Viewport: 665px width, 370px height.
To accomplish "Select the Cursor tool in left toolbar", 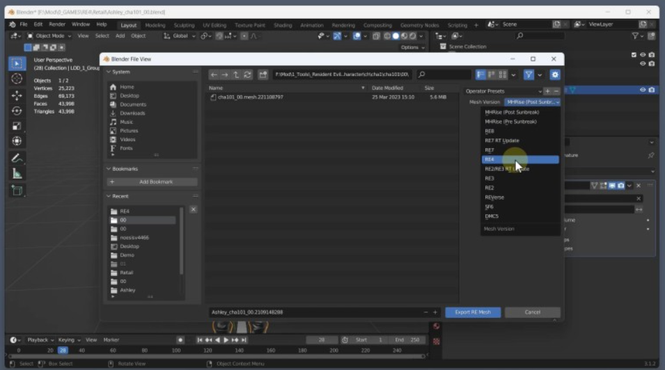I will point(17,79).
